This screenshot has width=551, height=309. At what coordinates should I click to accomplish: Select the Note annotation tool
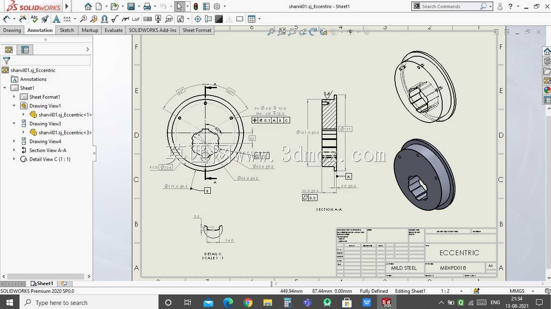pyautogui.click(x=56, y=19)
